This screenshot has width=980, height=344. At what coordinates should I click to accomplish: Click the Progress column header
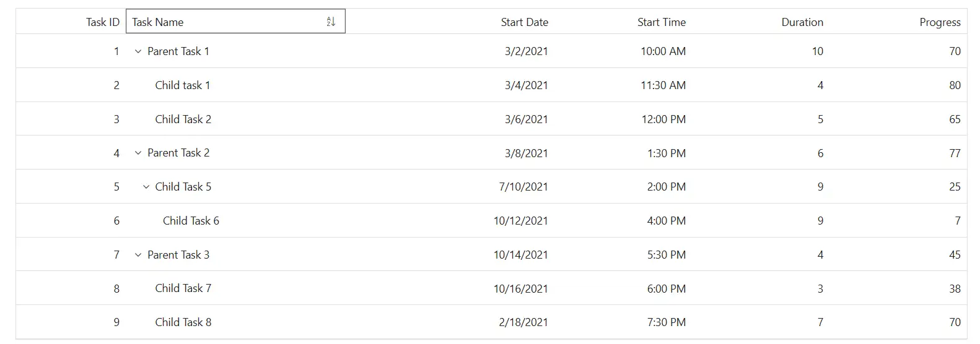pos(940,22)
